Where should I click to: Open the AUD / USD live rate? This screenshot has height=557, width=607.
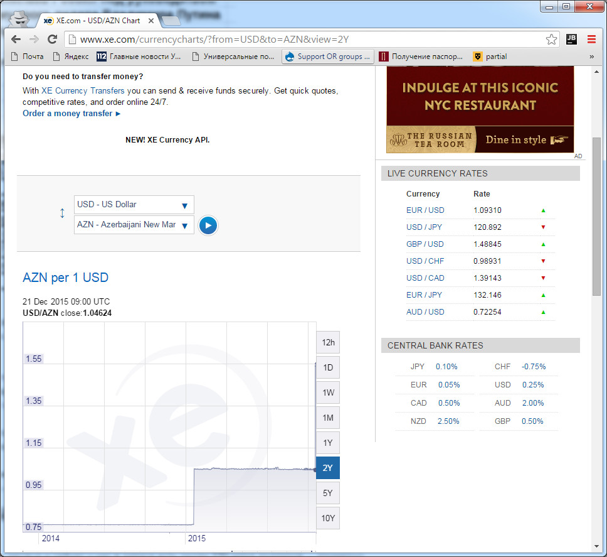point(425,312)
